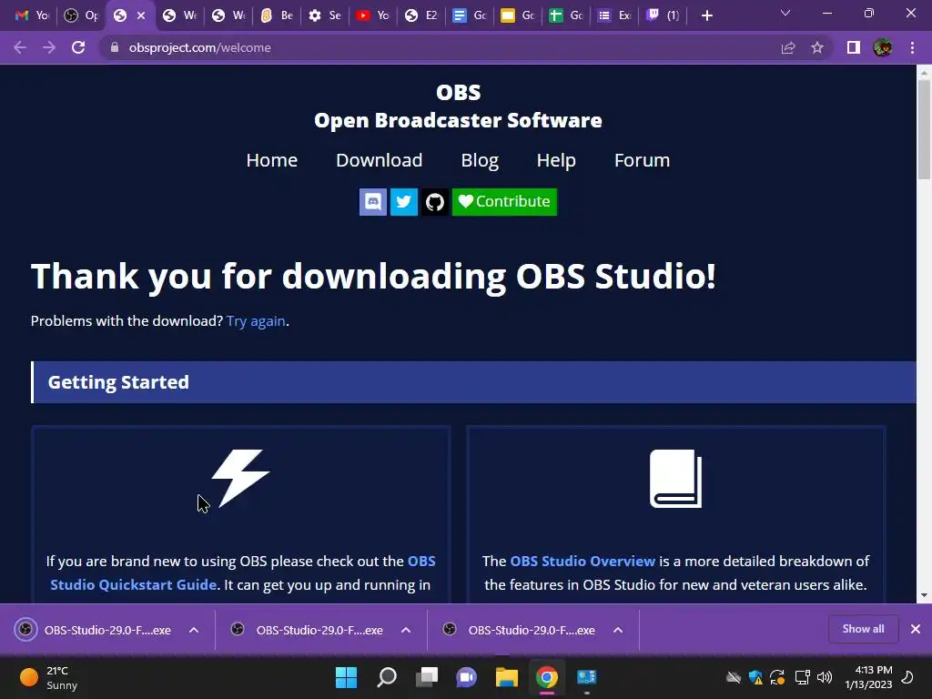Close the downloads bar
This screenshot has width=932, height=699.
pos(916,629)
